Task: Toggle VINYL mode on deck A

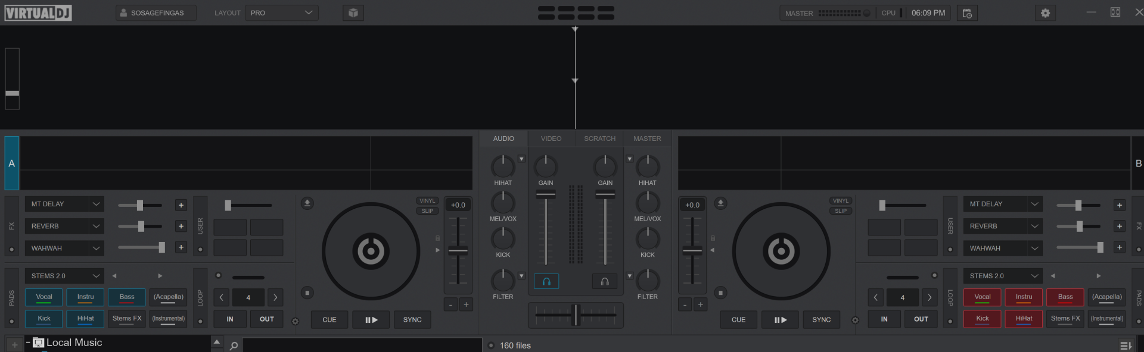Action: (427, 201)
